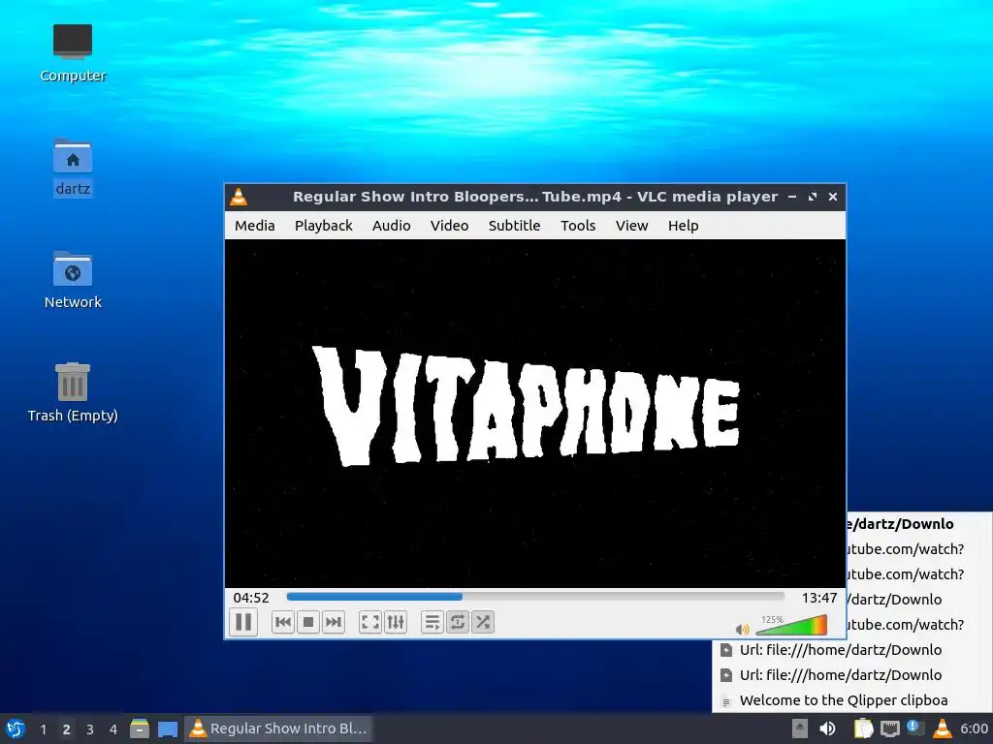Jump to previous media in playlist
Viewport: 993px width, 744px height.
coord(282,623)
